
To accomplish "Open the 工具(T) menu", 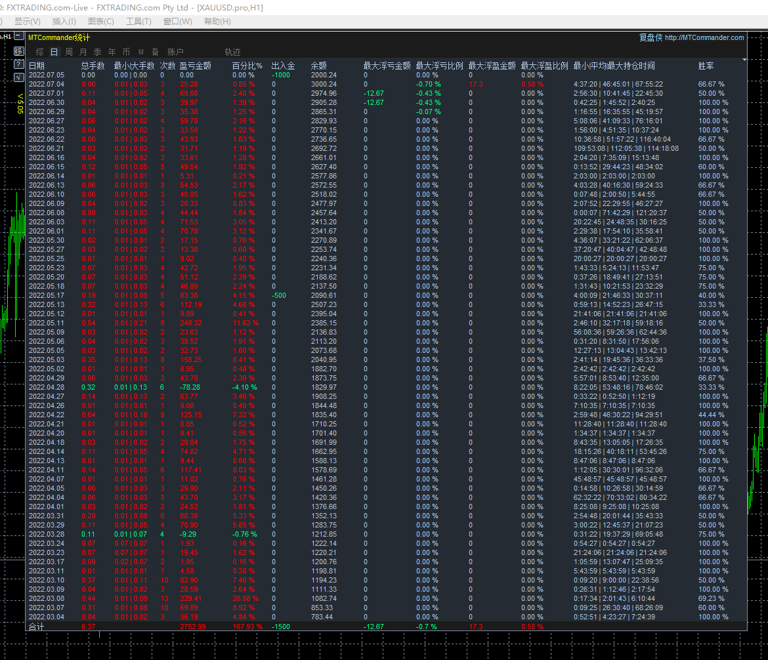I will click(139, 22).
